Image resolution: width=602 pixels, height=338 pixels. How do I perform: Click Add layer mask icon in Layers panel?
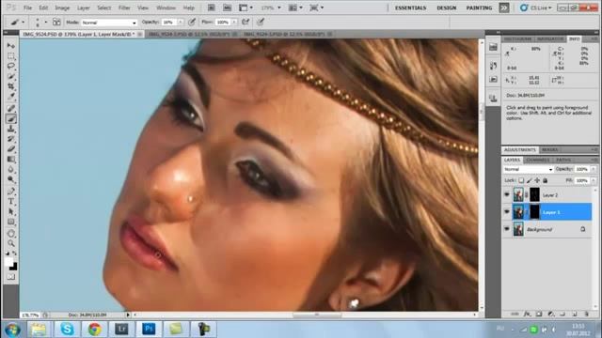click(x=539, y=314)
